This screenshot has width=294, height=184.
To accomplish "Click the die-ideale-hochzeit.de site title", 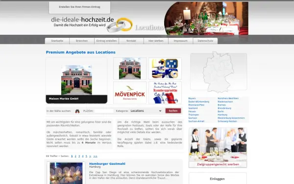I will [82, 20].
